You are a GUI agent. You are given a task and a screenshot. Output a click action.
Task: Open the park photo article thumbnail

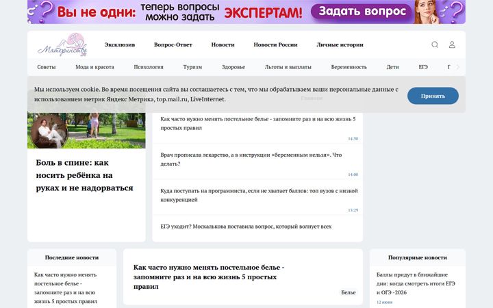pyautogui.click(x=86, y=131)
